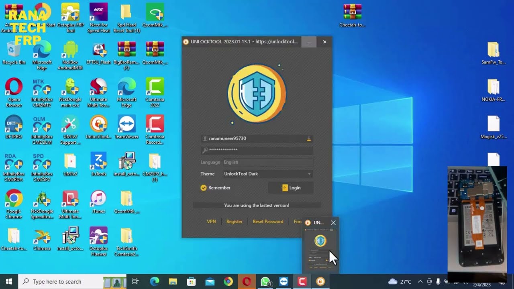Select the Recycle Bin icon

coord(14,53)
